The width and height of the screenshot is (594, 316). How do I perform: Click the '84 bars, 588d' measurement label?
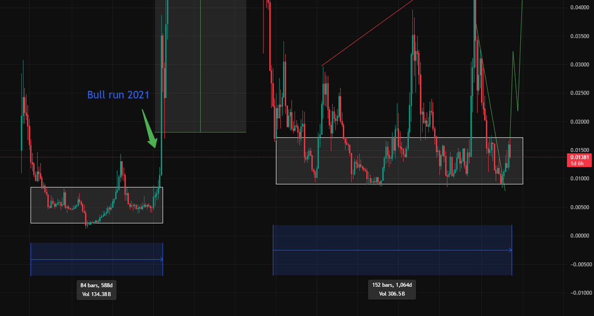(96, 286)
